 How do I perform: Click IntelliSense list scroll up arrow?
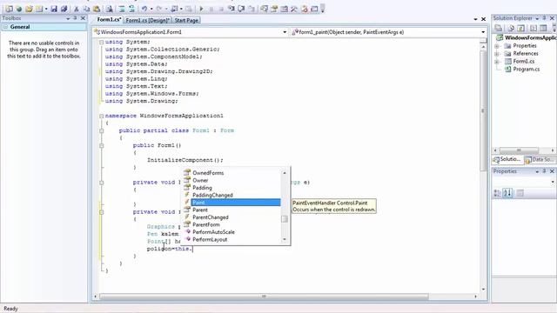coord(285,173)
